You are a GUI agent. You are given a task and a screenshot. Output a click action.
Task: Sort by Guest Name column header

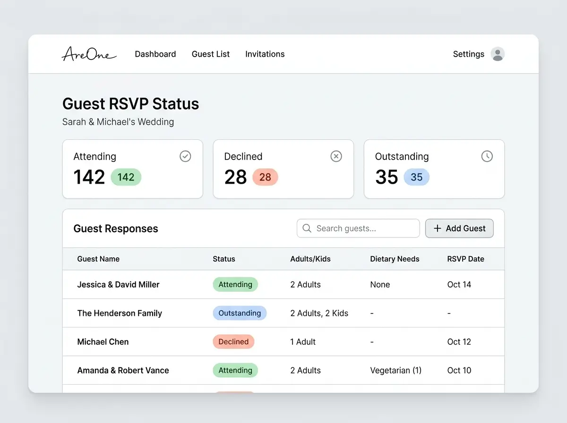[98, 259]
